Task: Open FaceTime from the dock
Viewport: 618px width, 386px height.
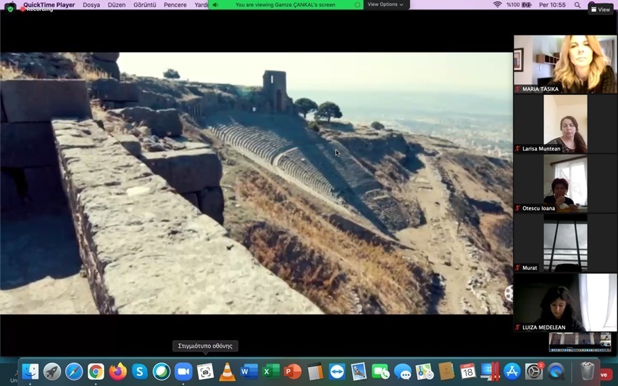Action: (381, 371)
